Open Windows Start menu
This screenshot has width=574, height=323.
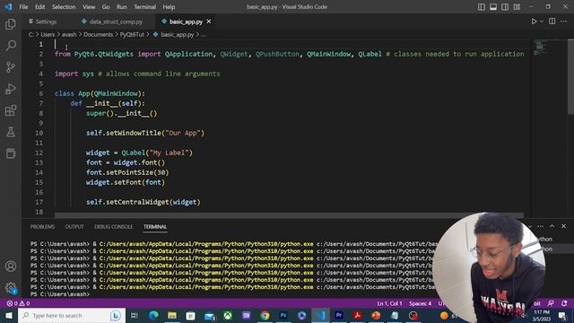pos(8,315)
